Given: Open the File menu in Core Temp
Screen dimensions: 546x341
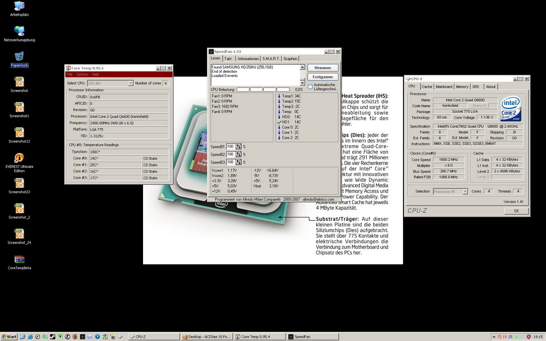Looking at the screenshot, I should (70, 74).
